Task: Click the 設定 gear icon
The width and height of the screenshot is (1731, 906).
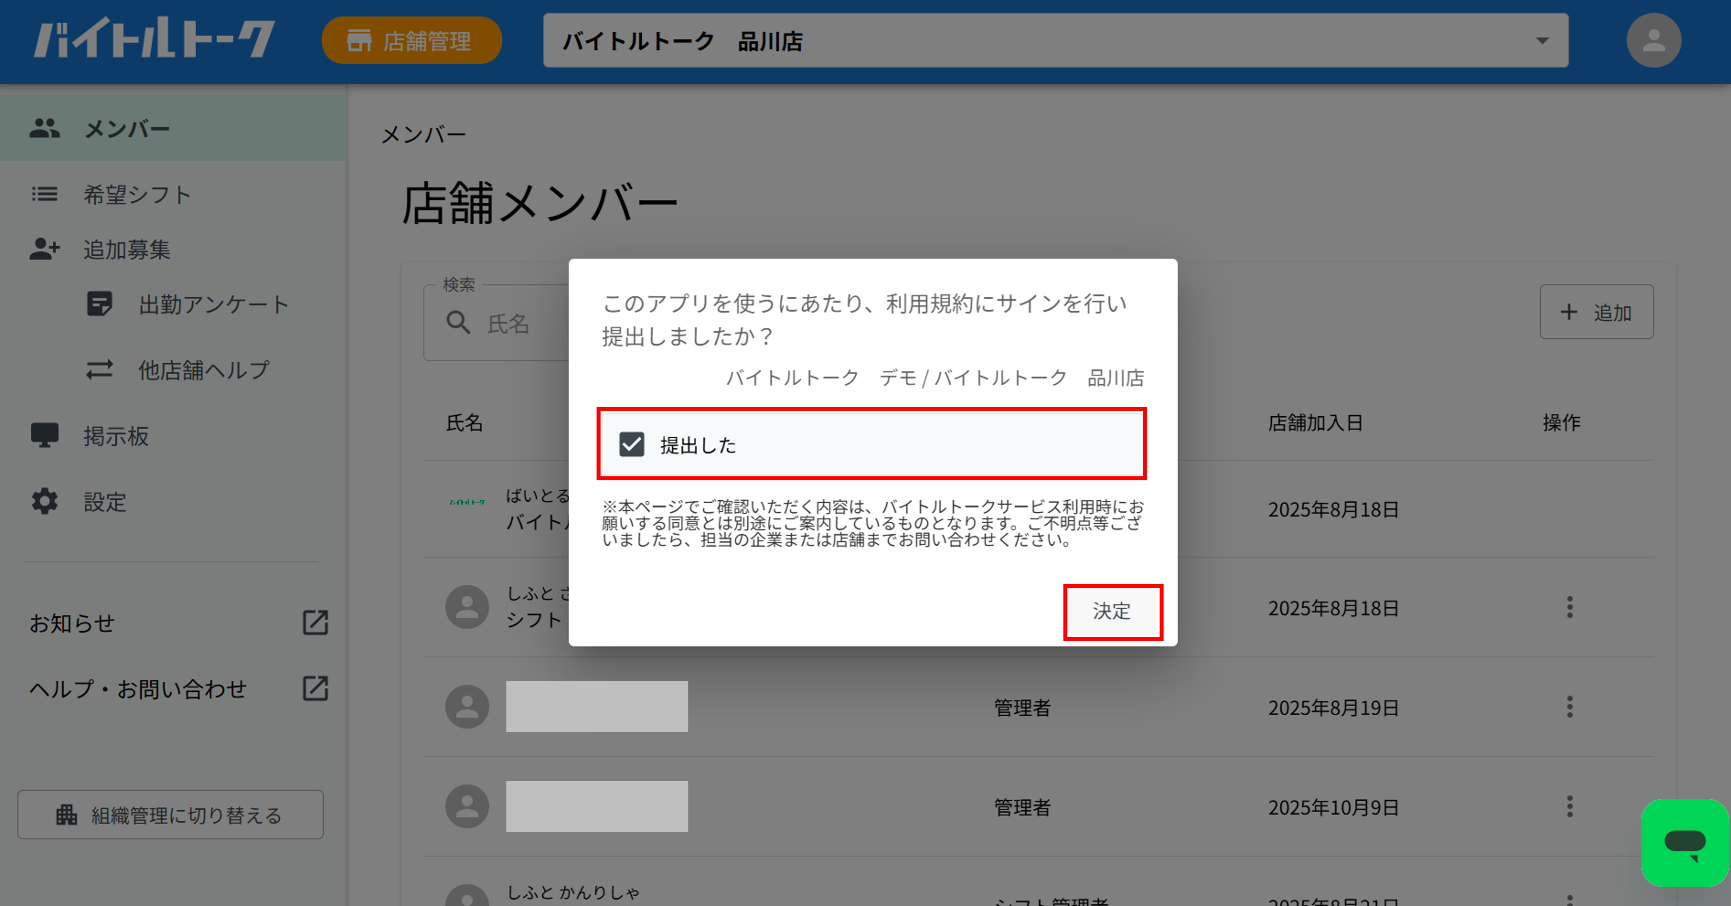Action: (x=44, y=501)
